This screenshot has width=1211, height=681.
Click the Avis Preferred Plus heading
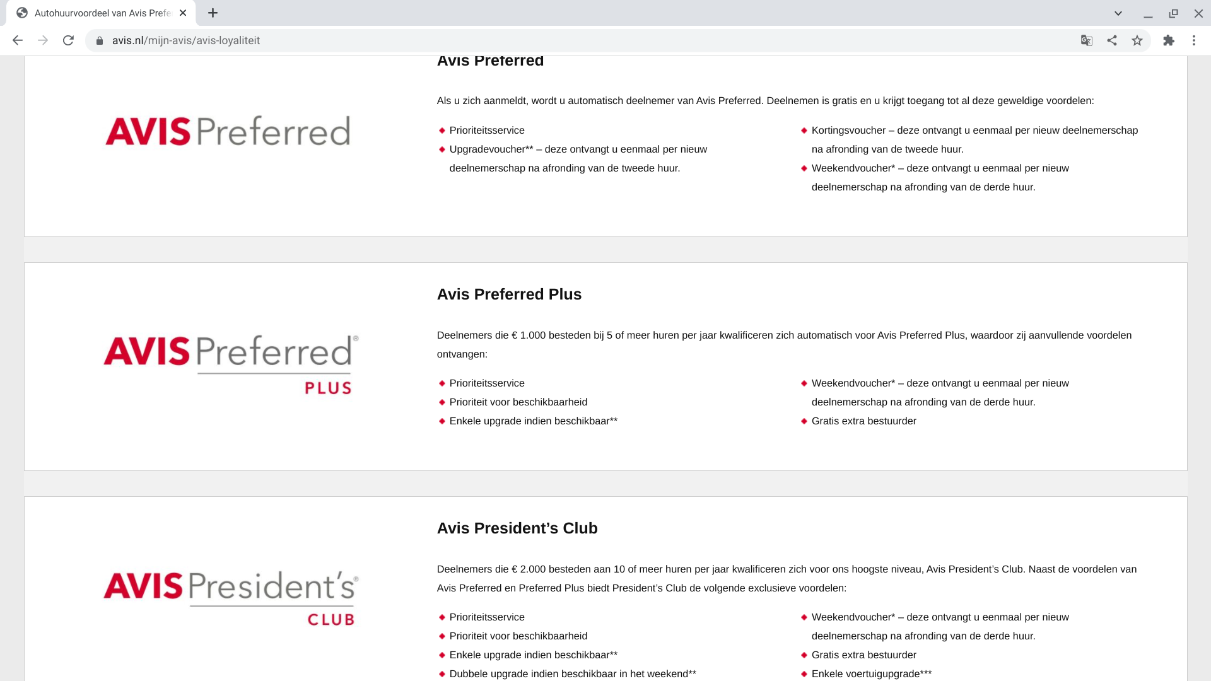[x=509, y=294]
